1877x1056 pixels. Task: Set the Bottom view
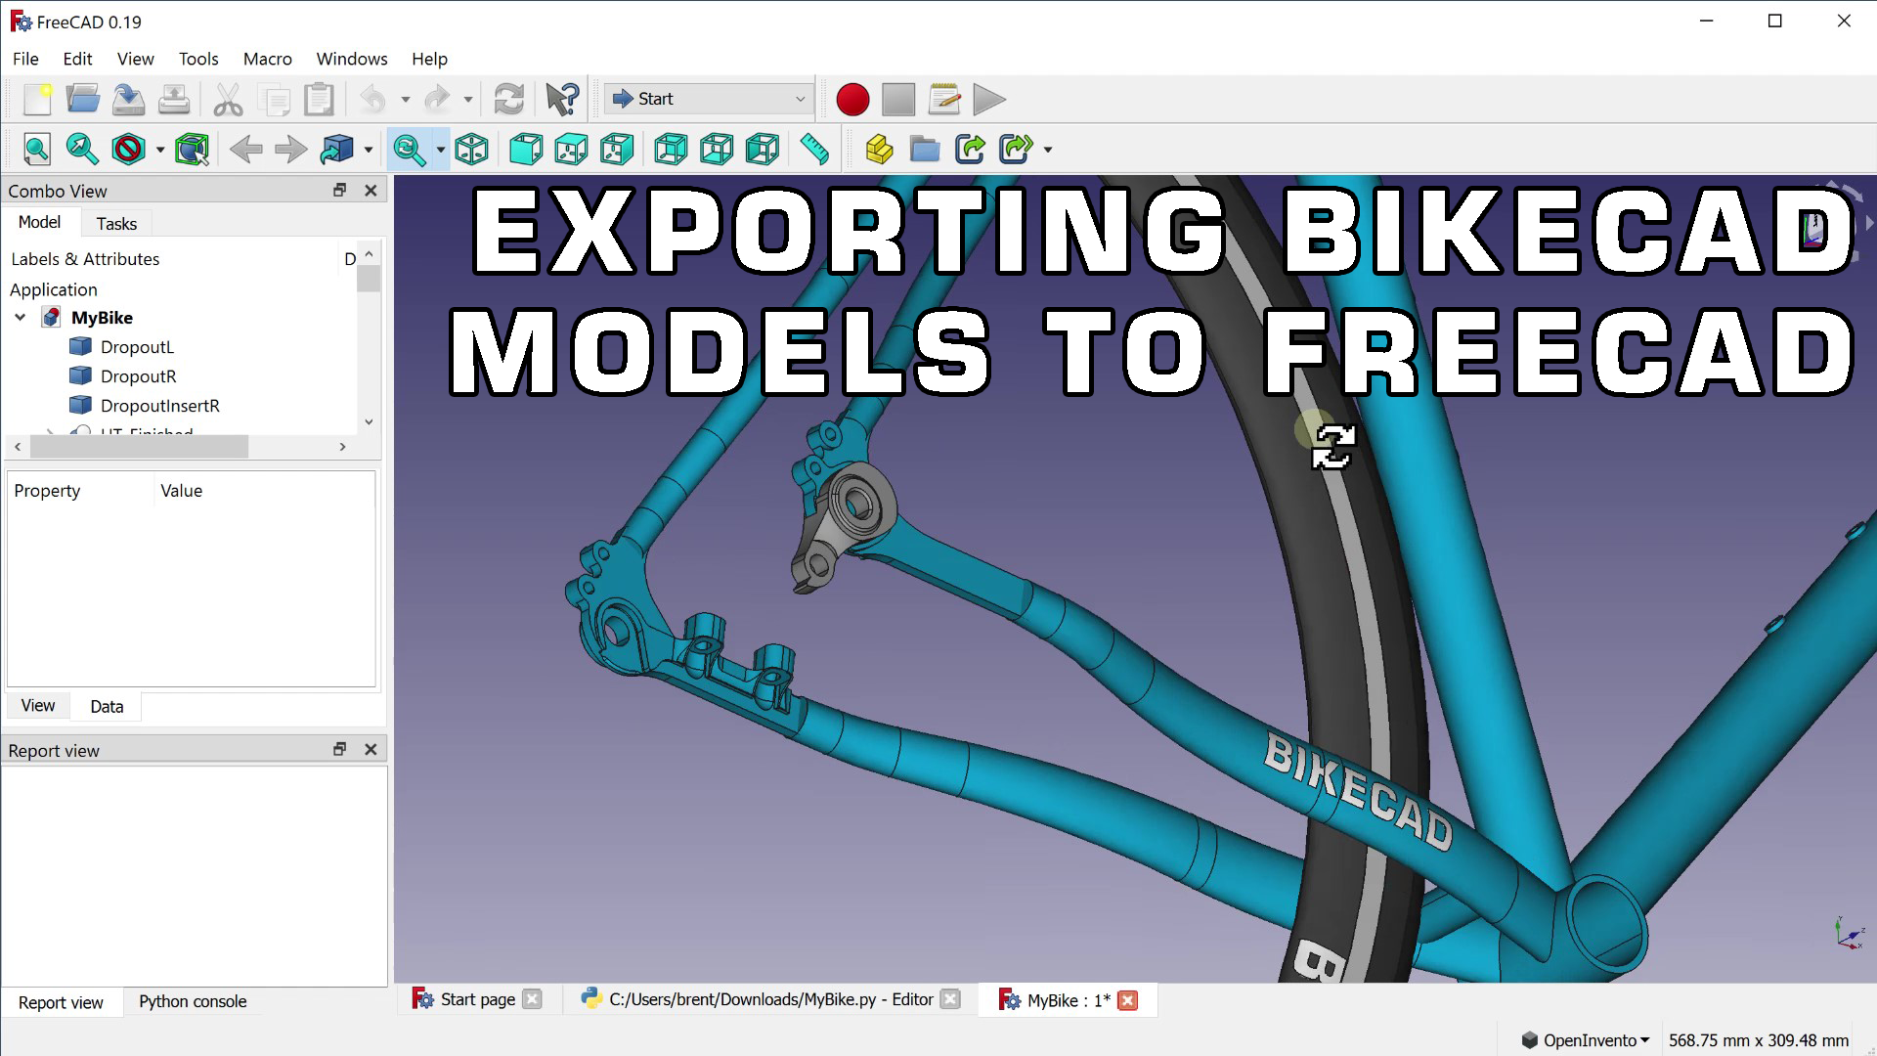[x=717, y=150]
